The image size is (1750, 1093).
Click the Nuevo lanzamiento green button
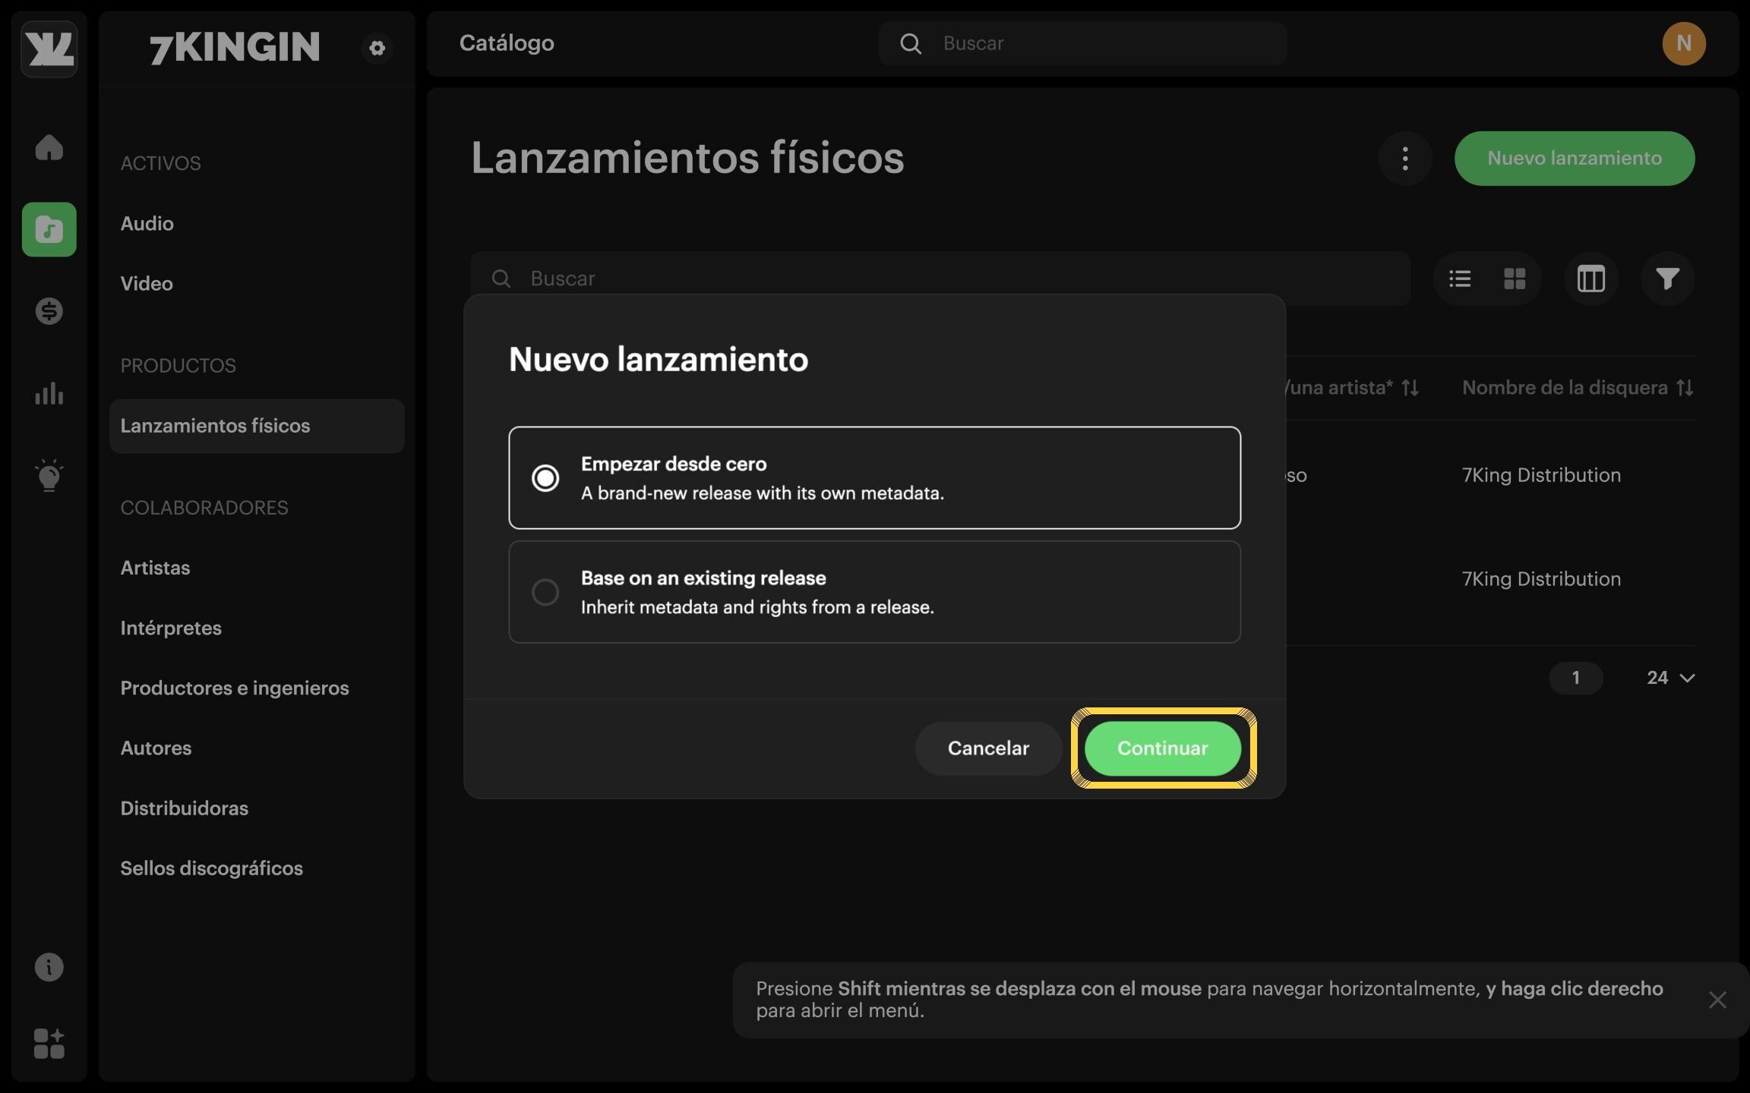tap(1575, 159)
